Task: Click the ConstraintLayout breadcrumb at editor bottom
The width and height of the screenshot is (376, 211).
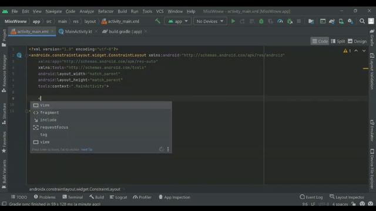Action: [x=75, y=189]
